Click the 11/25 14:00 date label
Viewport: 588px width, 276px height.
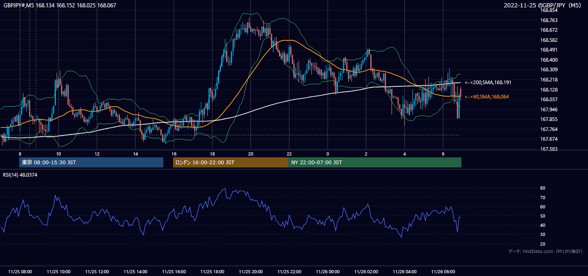(x=135, y=271)
